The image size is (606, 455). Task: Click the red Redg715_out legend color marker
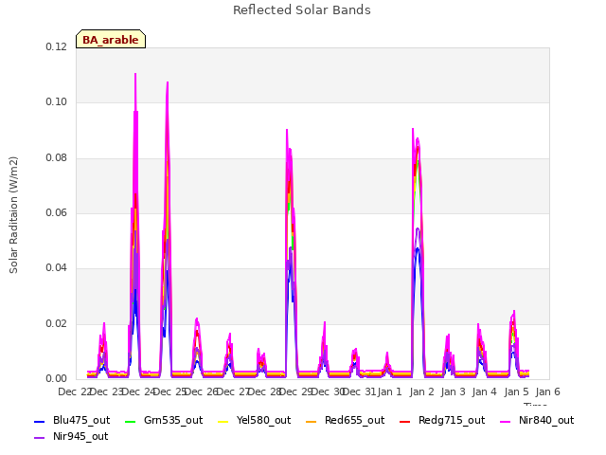click(x=405, y=421)
